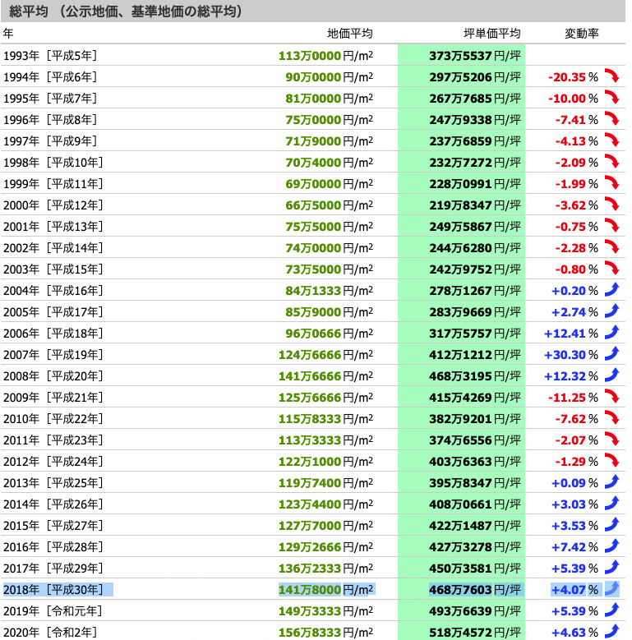This screenshot has width=632, height=640.
Task: Click the highlighted up arrow in 2018年 row
Action: pos(611,589)
